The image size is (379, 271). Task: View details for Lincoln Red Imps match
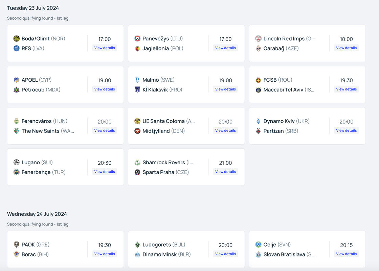click(346, 48)
